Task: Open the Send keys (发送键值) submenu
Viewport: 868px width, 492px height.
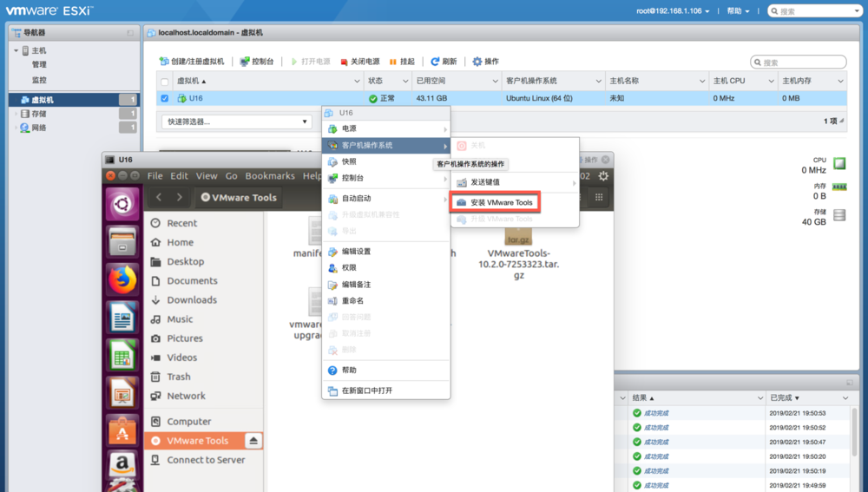Action: point(516,182)
